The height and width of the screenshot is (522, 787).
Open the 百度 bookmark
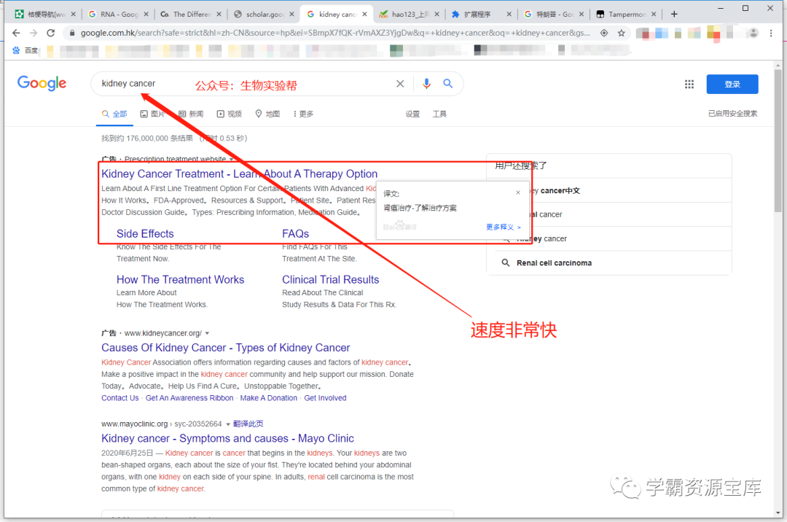point(25,50)
